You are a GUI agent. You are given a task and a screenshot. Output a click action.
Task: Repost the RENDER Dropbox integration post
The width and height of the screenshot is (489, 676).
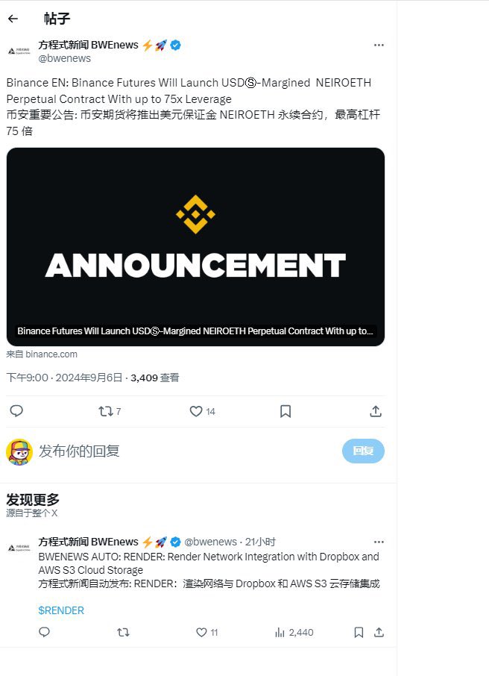tap(123, 633)
